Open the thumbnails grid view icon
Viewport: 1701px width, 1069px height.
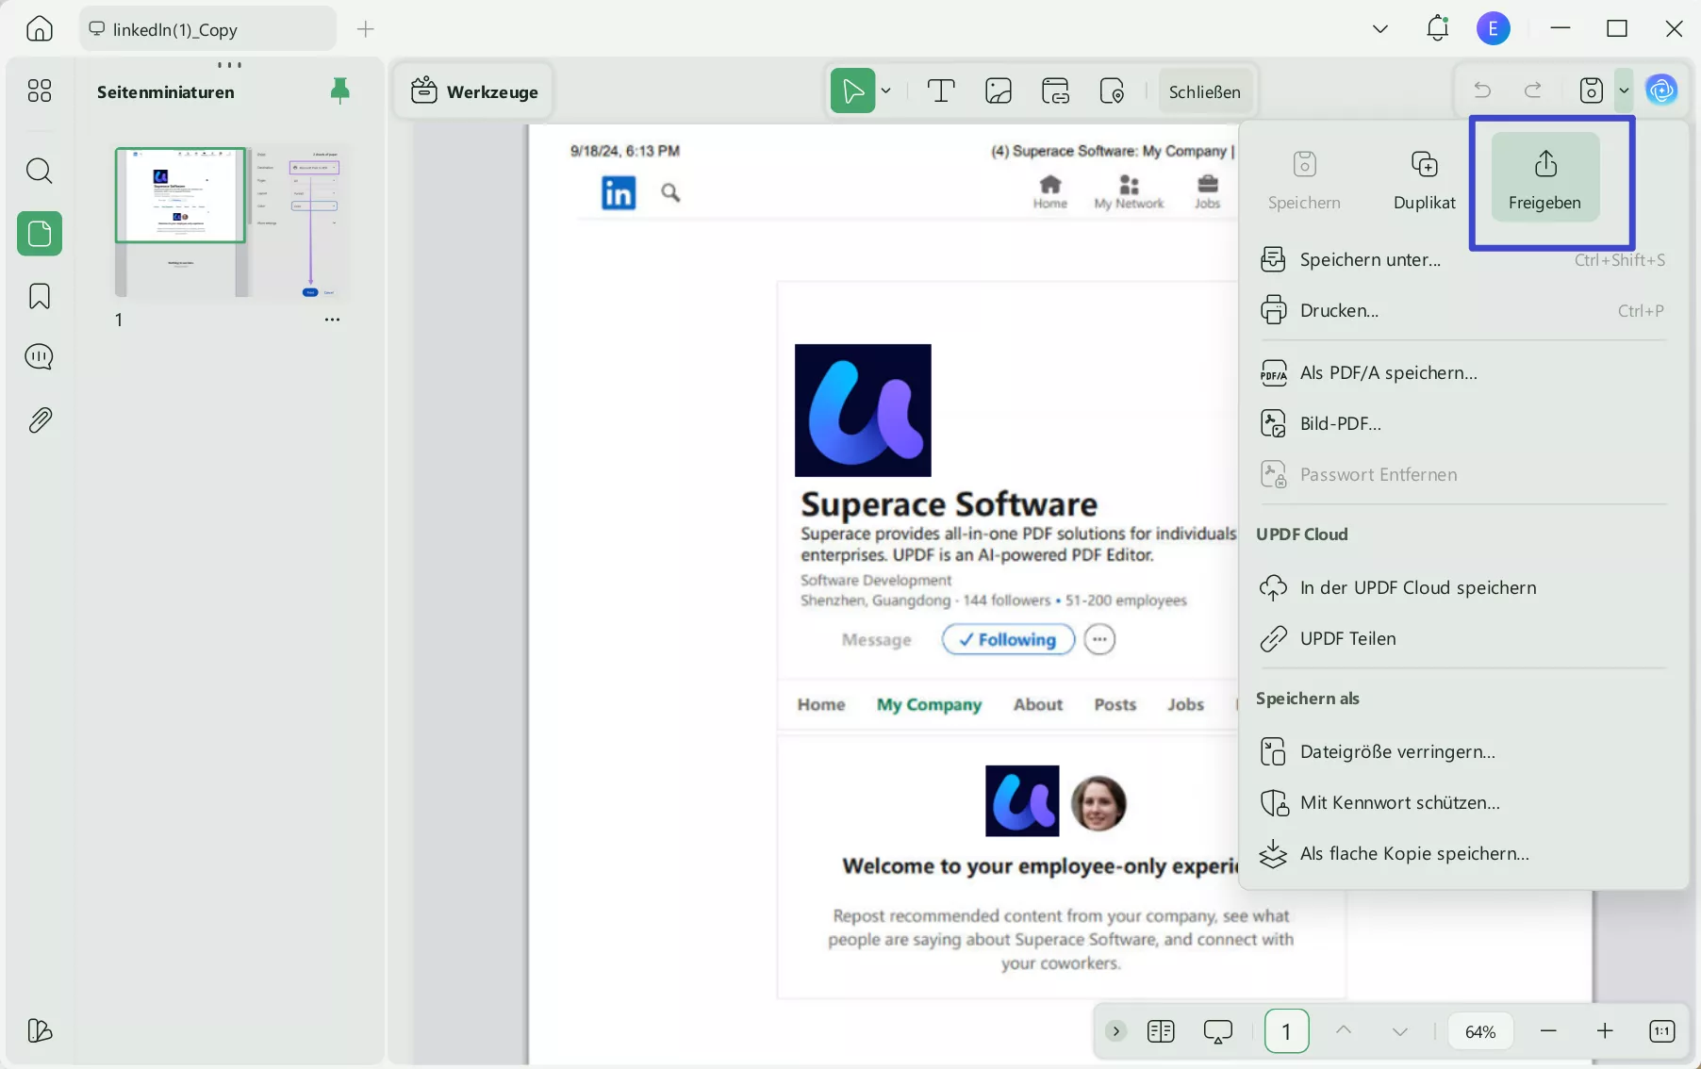tap(40, 90)
